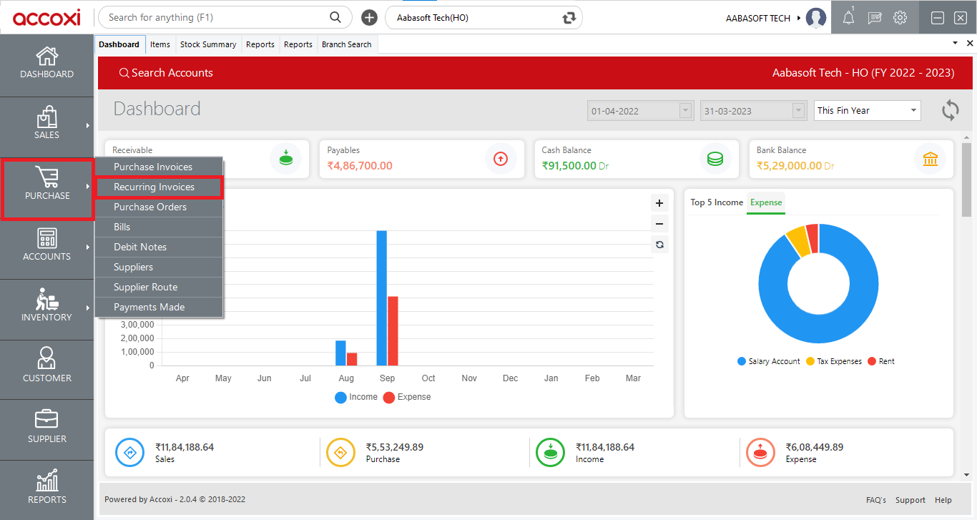Switch to the Branch Search tab

tap(347, 44)
